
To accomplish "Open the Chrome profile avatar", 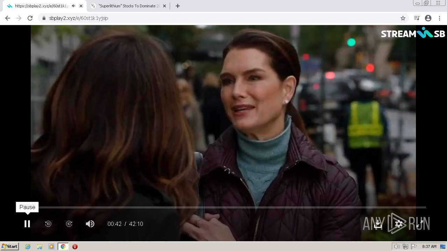I will (x=428, y=18).
